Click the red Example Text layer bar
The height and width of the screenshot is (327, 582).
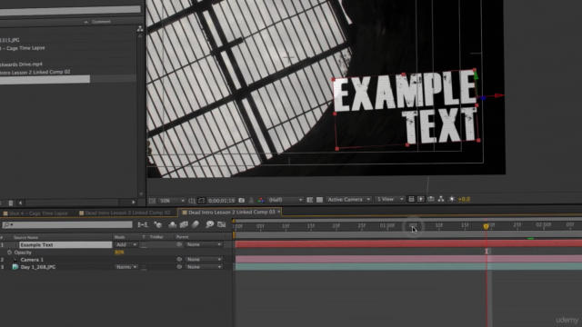(408, 243)
